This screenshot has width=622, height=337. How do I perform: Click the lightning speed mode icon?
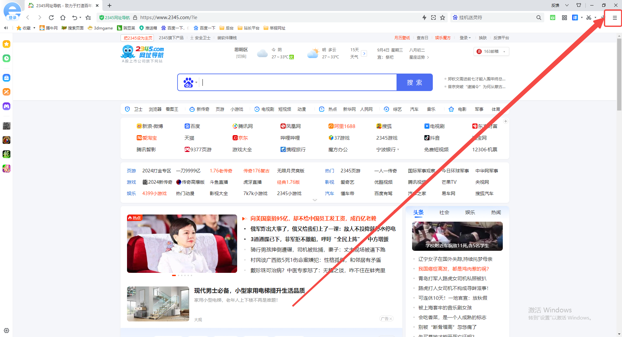(424, 17)
